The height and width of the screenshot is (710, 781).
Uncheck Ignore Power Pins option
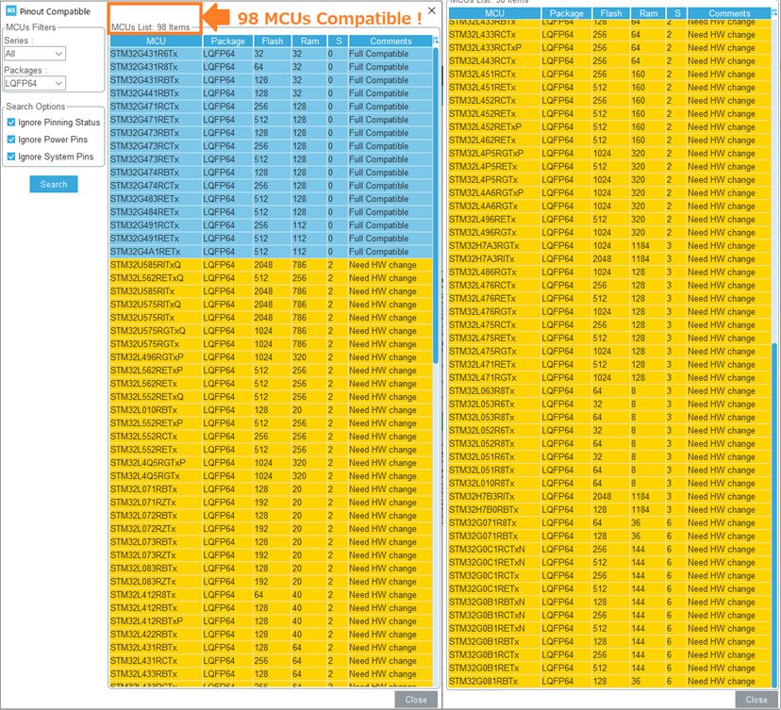(x=11, y=140)
